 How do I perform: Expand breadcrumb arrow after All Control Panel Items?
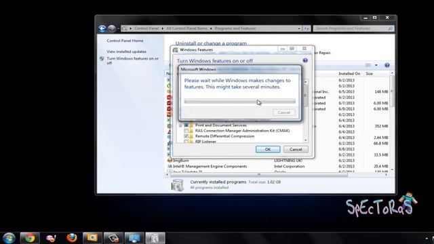click(x=211, y=28)
